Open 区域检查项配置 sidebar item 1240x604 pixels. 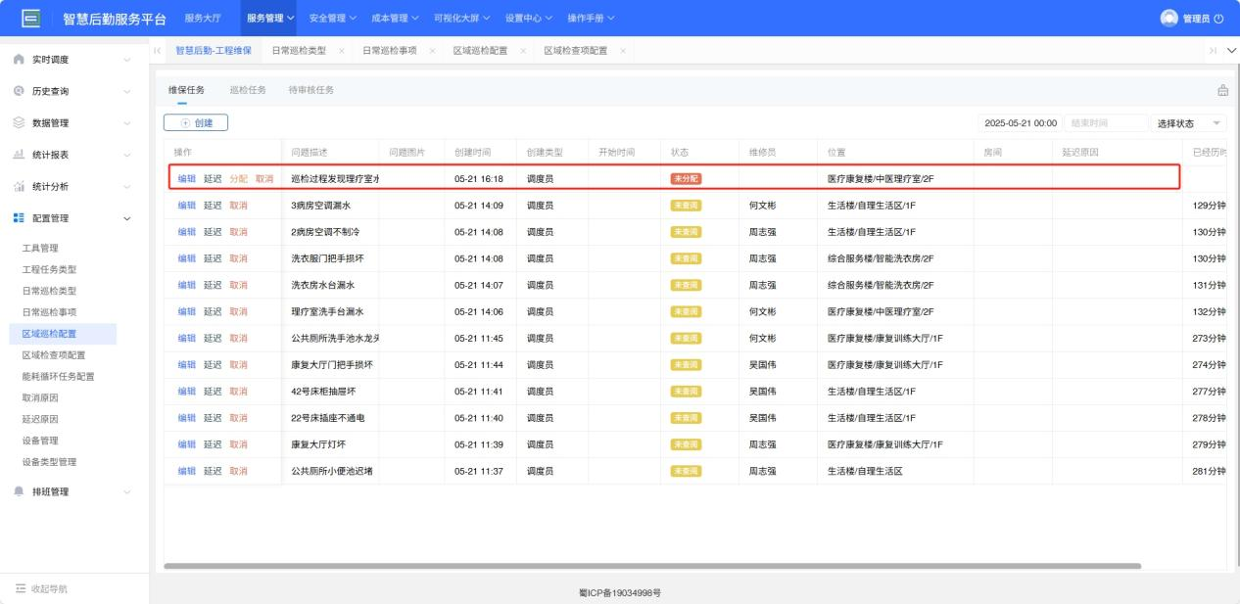coord(54,354)
